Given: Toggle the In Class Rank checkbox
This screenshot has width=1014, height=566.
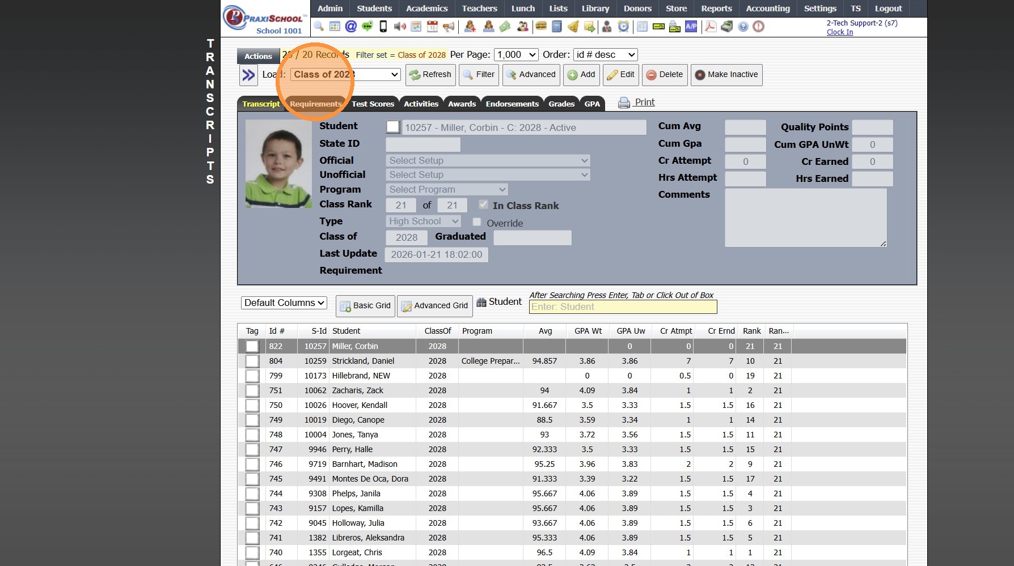Looking at the screenshot, I should [x=483, y=205].
